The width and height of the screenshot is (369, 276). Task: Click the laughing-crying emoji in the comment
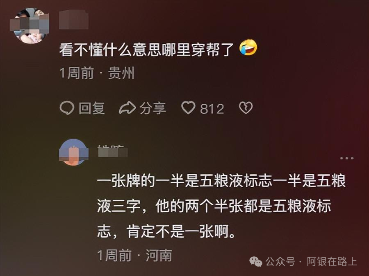pyautogui.click(x=248, y=48)
